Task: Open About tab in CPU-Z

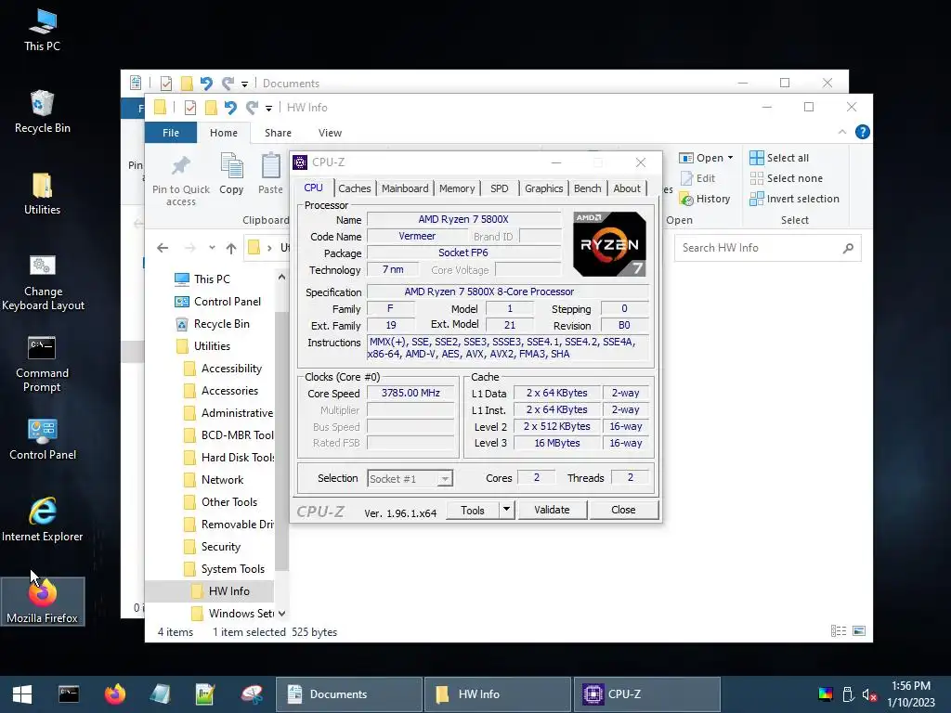Action: click(627, 188)
